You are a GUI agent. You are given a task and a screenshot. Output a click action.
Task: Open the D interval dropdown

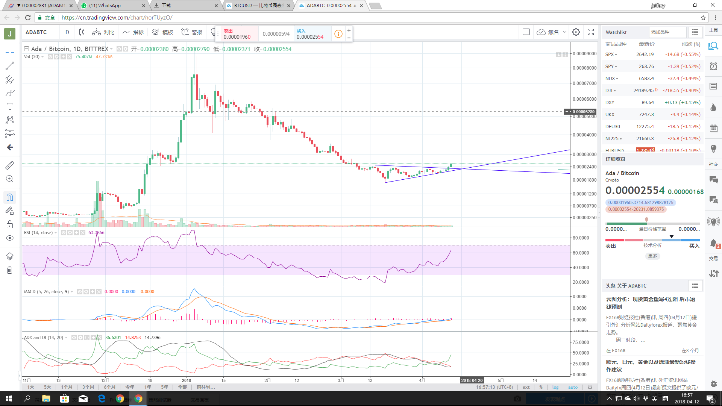point(67,32)
